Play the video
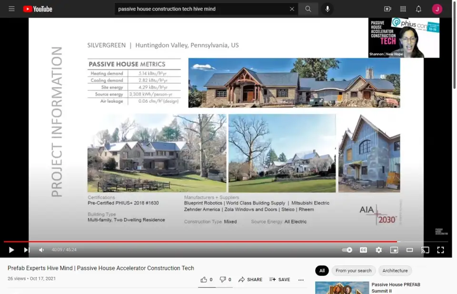This screenshot has width=457, height=294. click(x=11, y=250)
